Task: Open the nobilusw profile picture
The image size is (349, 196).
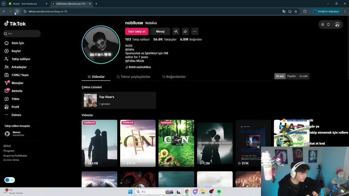Action: click(x=101, y=45)
